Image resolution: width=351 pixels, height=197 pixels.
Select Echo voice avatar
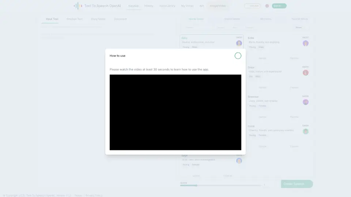[305, 43]
